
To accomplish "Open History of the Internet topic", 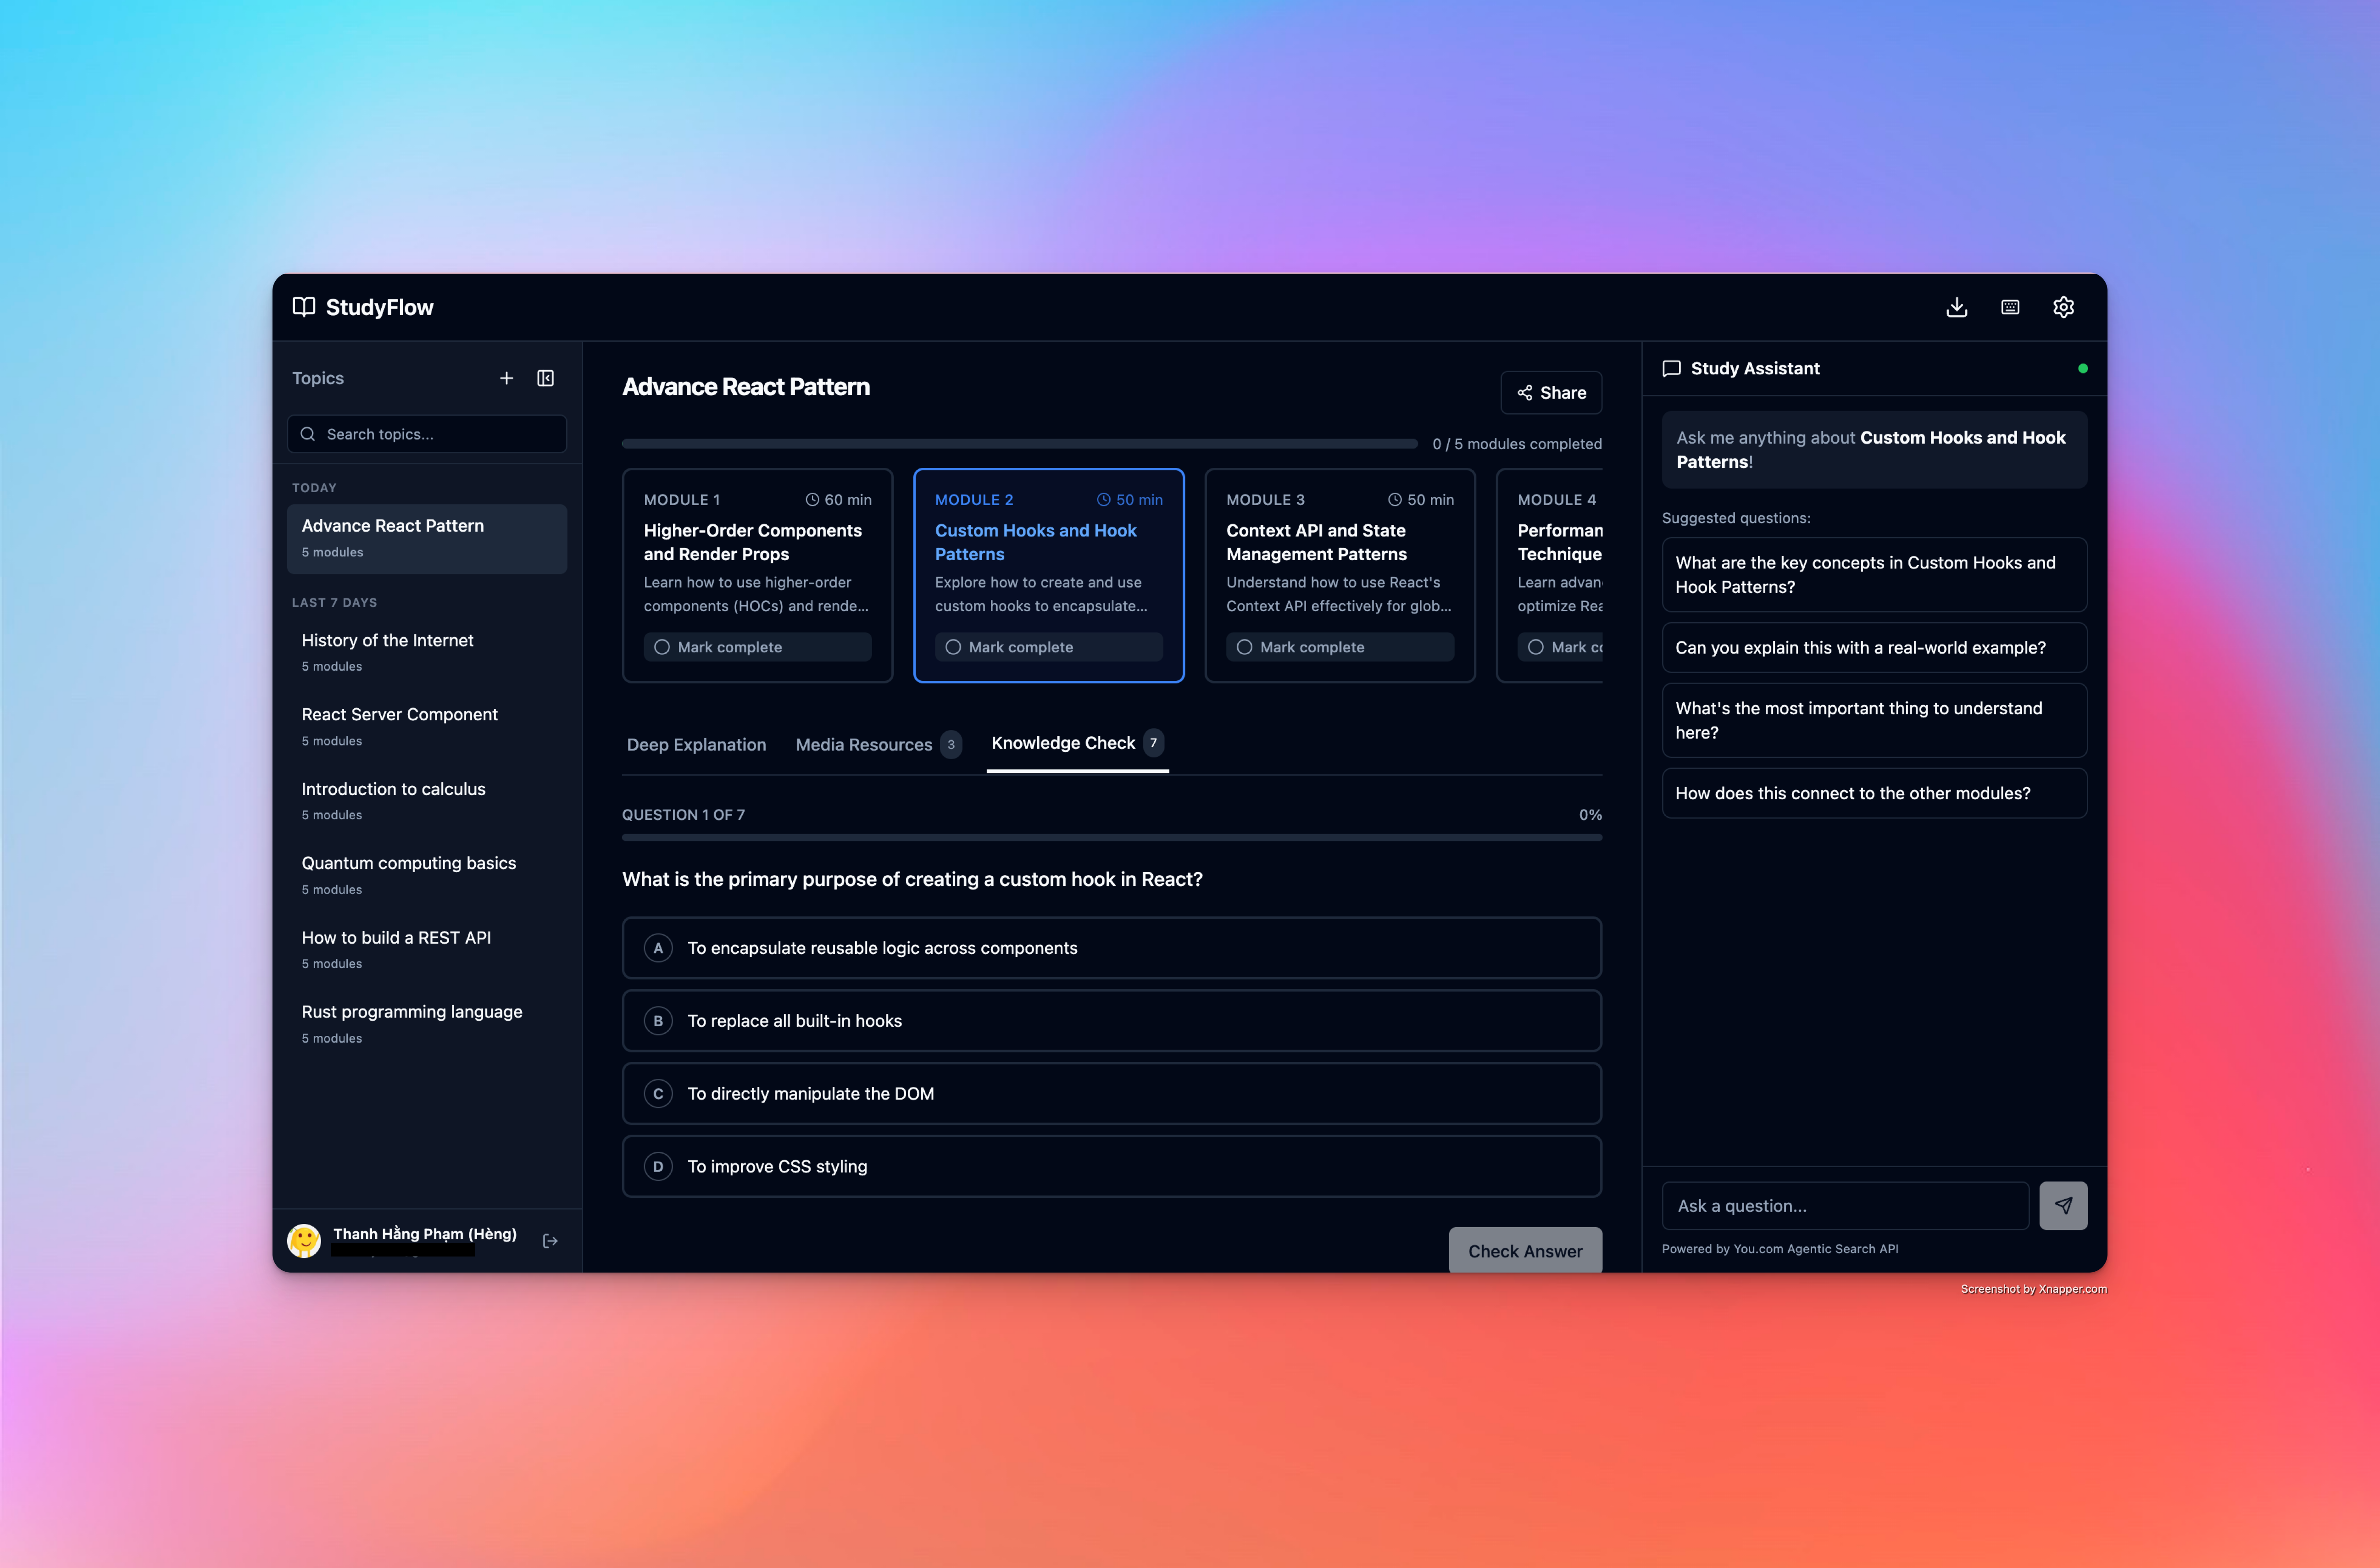I will pyautogui.click(x=427, y=653).
